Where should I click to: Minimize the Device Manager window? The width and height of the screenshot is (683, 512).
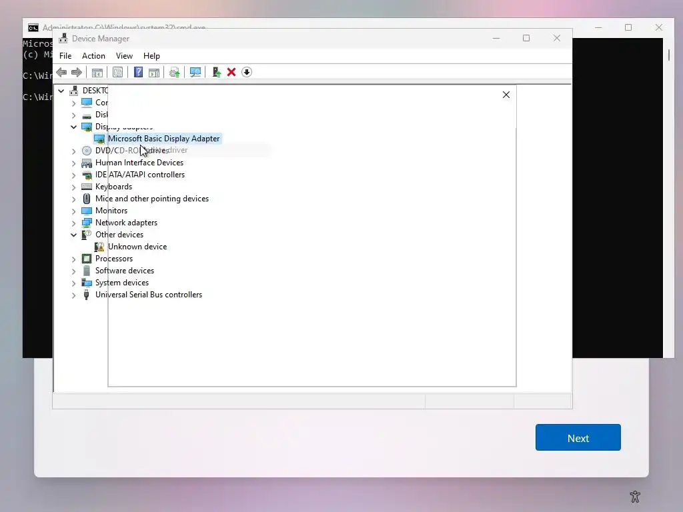tap(496, 38)
